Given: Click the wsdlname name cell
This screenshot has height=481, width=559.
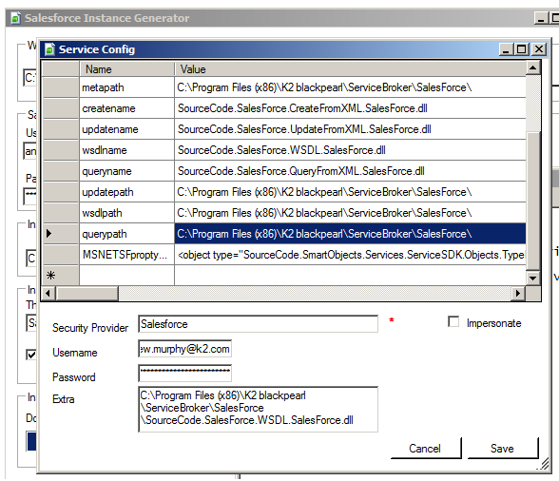Looking at the screenshot, I should [x=126, y=150].
